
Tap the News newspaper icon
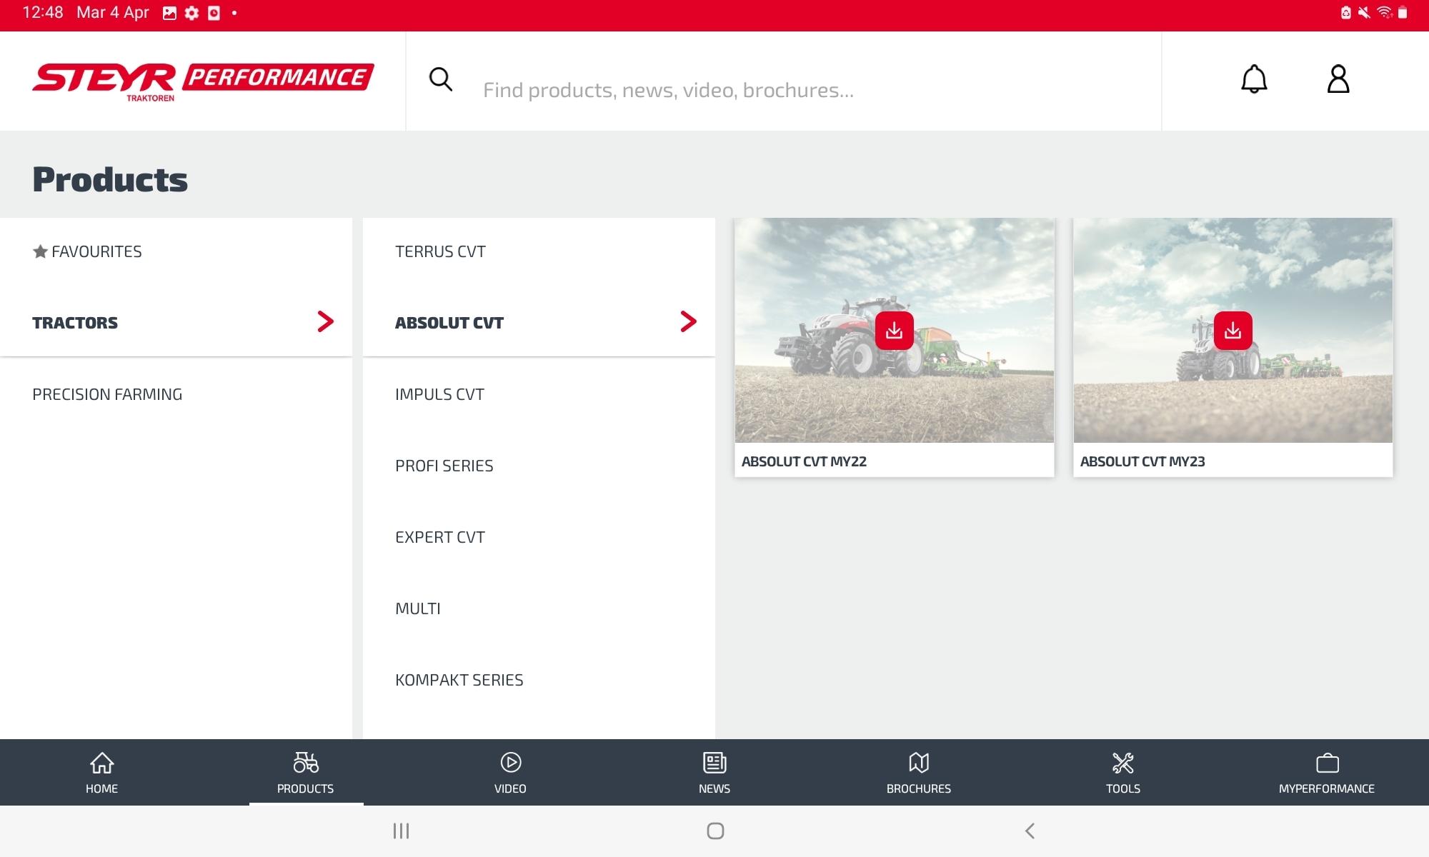coord(714,763)
